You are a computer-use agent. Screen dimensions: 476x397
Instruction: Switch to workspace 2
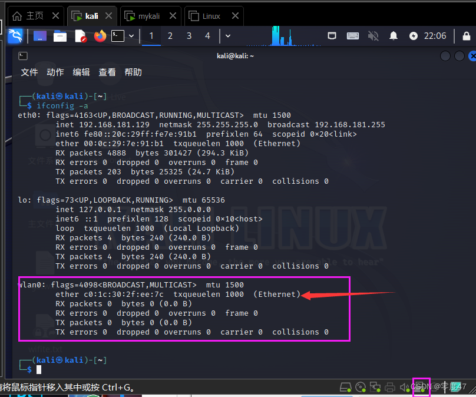(170, 36)
